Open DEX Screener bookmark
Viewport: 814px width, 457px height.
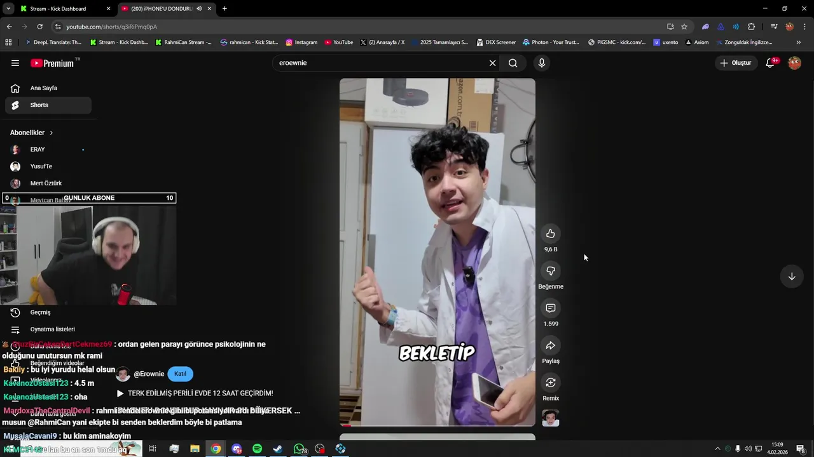pyautogui.click(x=496, y=43)
